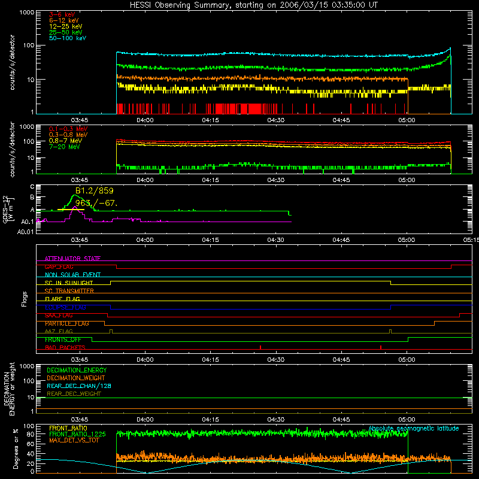Click the 0.3-0.8 MeV legend label

pyautogui.click(x=68, y=135)
